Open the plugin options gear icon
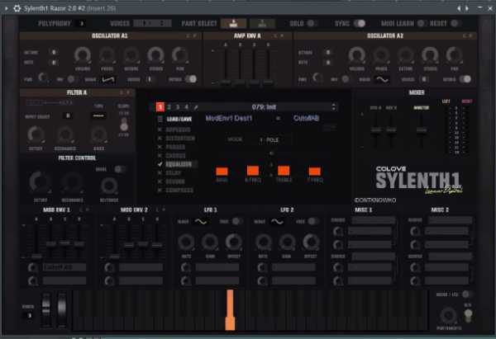This screenshot has width=496, height=339. [x=17, y=8]
